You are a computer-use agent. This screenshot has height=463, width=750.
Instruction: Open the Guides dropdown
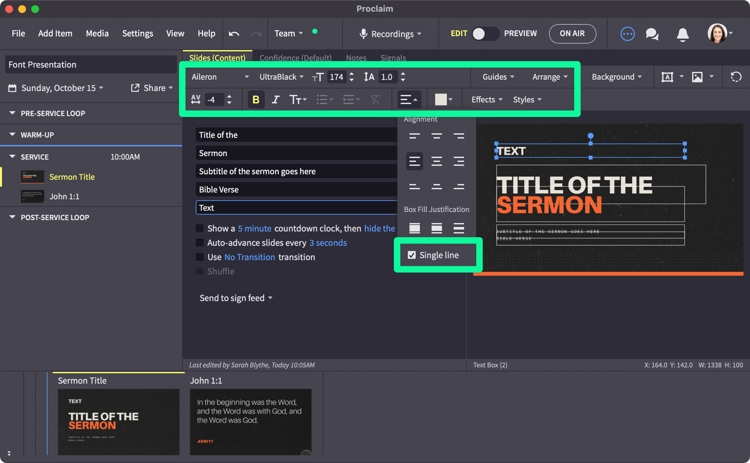498,77
